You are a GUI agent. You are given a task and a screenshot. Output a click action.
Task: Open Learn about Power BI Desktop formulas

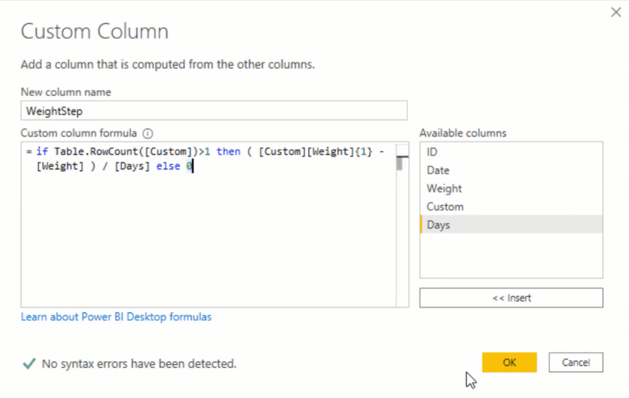click(116, 317)
